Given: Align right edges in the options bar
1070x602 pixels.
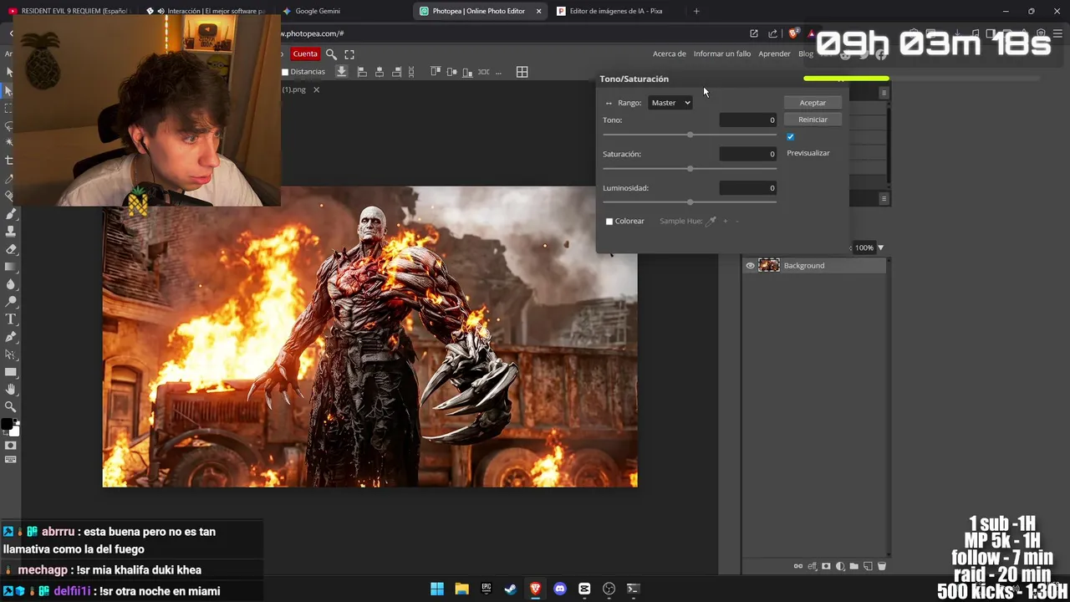Looking at the screenshot, I should (x=397, y=72).
